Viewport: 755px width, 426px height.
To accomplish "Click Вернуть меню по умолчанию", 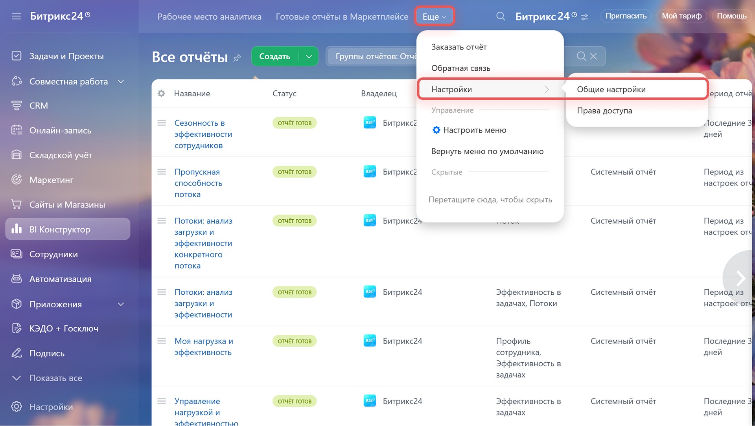I will pos(487,151).
